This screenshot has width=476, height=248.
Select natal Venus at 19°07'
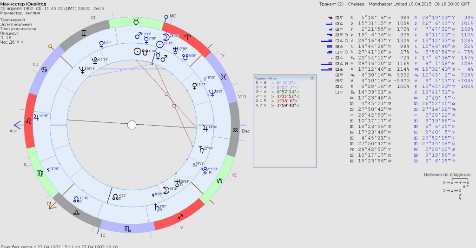point(195,86)
